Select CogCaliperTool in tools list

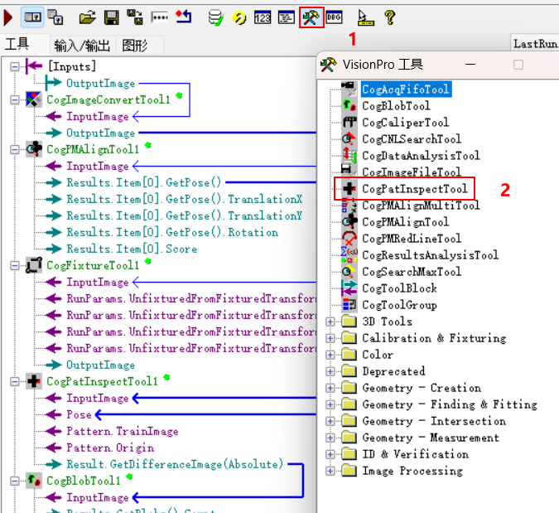(405, 123)
